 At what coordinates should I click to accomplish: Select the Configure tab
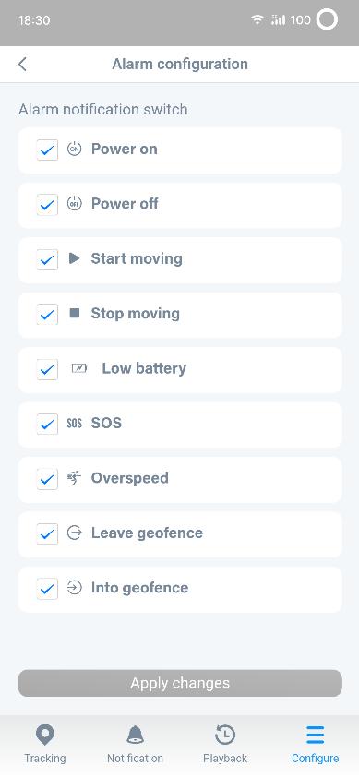click(315, 745)
